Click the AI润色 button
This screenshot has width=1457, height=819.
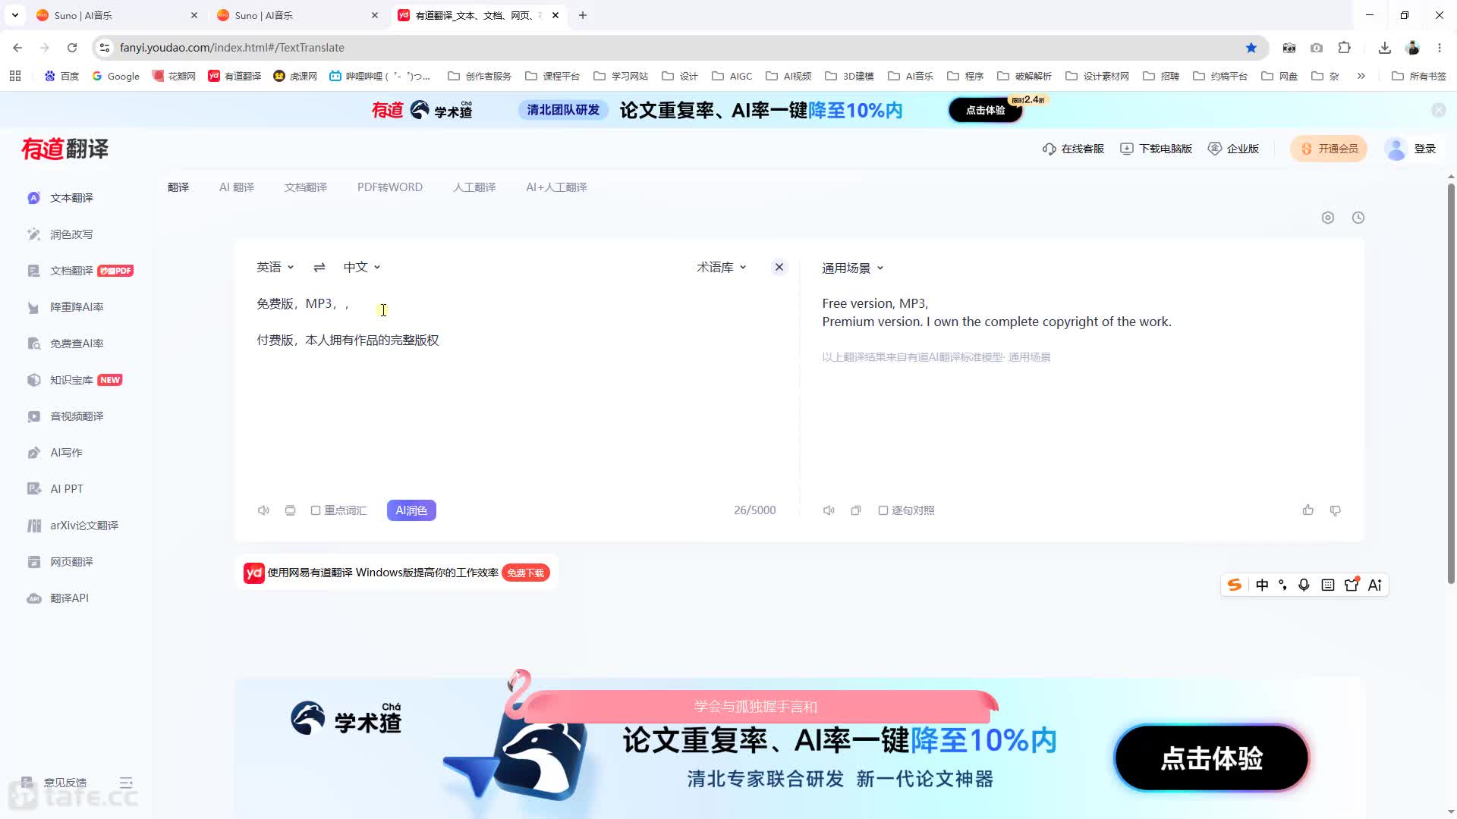(x=411, y=510)
